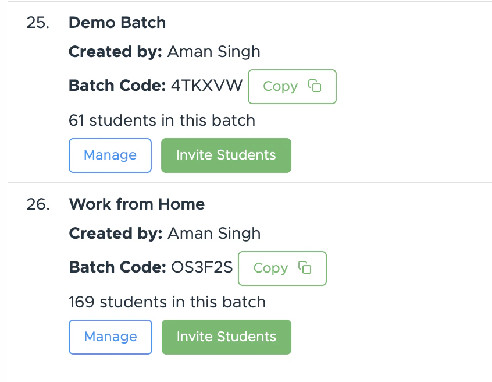Click Aman Singh under Work from Home

click(214, 234)
